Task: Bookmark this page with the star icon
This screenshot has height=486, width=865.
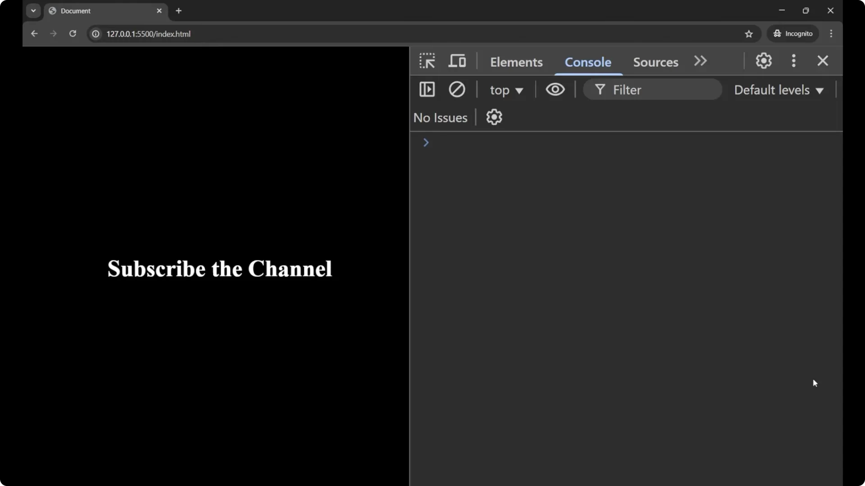Action: click(x=749, y=34)
